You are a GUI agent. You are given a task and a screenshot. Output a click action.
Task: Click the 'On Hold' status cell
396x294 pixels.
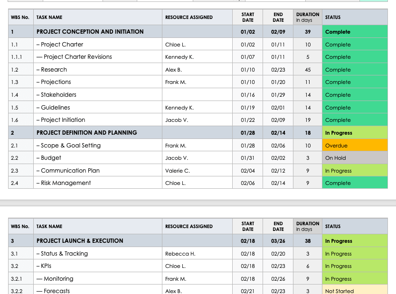(355, 158)
